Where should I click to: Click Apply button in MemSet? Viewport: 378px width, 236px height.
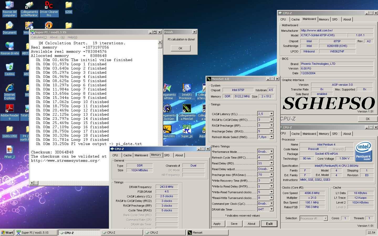point(217,224)
